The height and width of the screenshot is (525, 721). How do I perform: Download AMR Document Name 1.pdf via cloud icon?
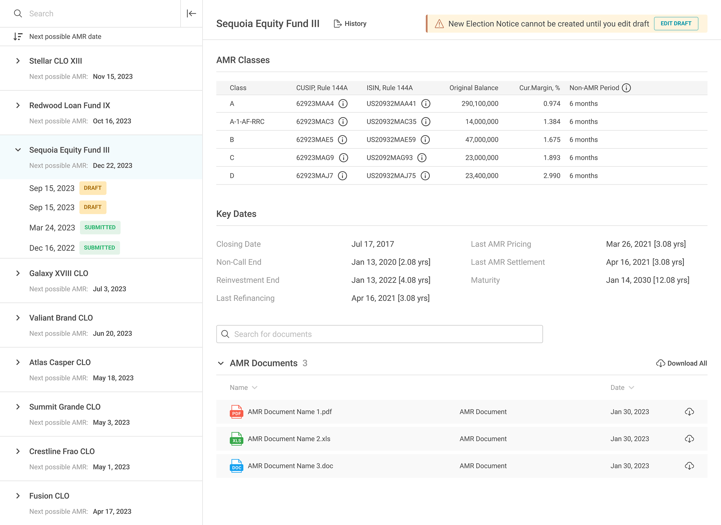pos(689,412)
